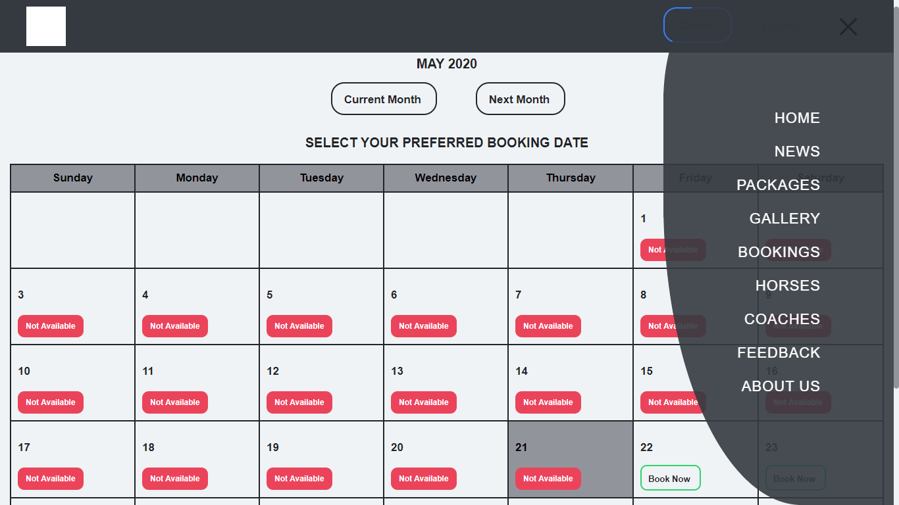This screenshot has width=899, height=505.
Task: Close the navigation menu with the X icon
Action: point(848,27)
